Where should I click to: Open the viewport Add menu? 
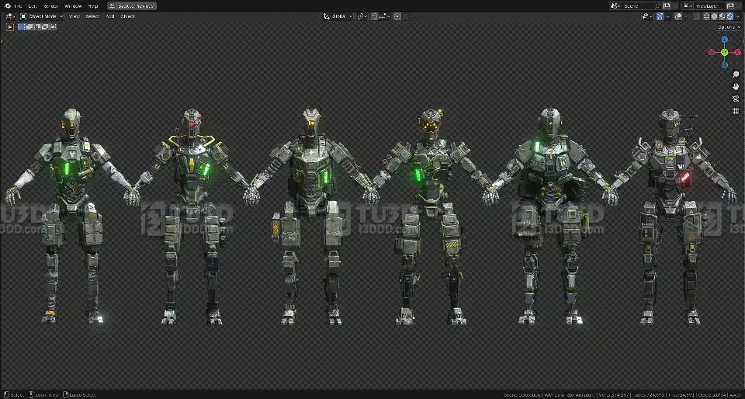[x=110, y=16]
